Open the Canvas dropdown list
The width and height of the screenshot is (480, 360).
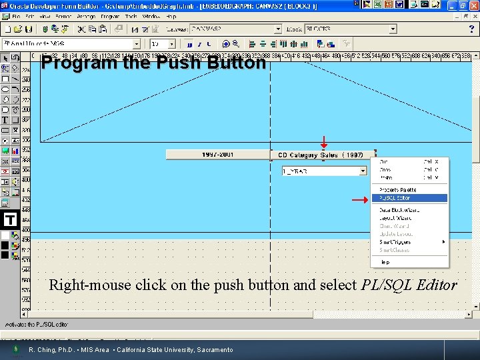tap(277, 29)
